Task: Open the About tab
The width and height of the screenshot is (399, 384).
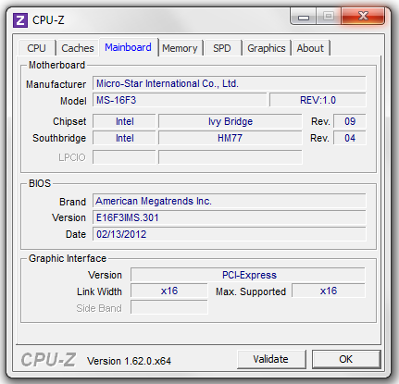Action: point(310,48)
